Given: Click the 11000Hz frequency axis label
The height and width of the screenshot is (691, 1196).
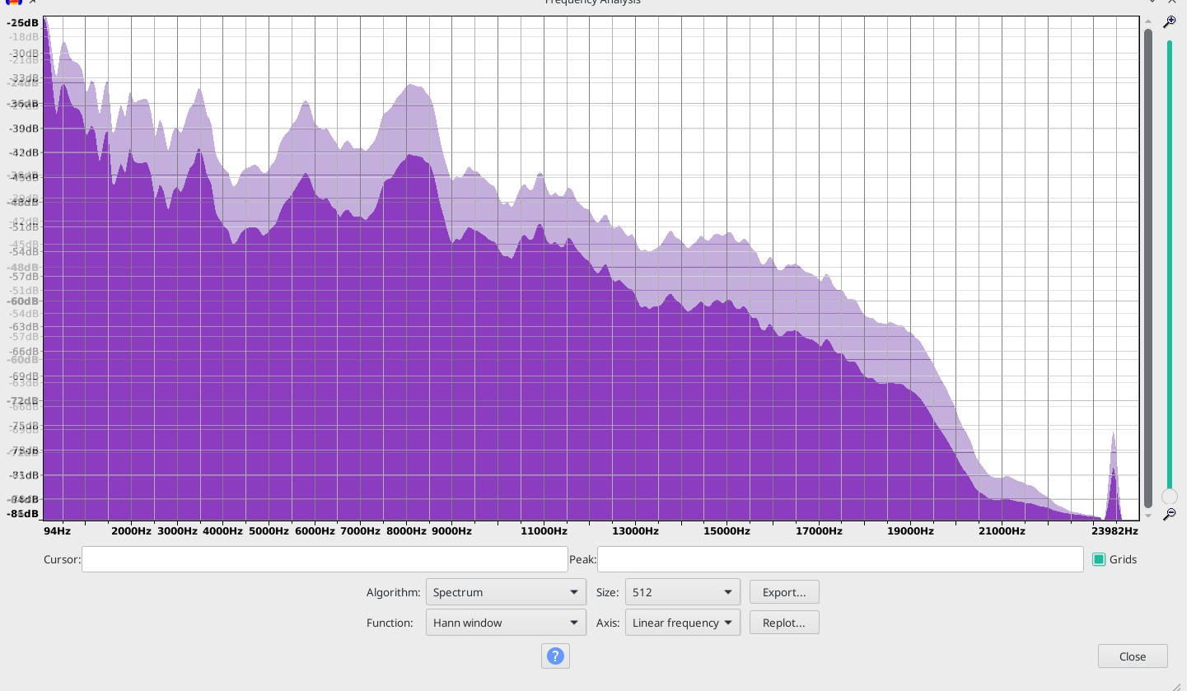Looking at the screenshot, I should 544,531.
